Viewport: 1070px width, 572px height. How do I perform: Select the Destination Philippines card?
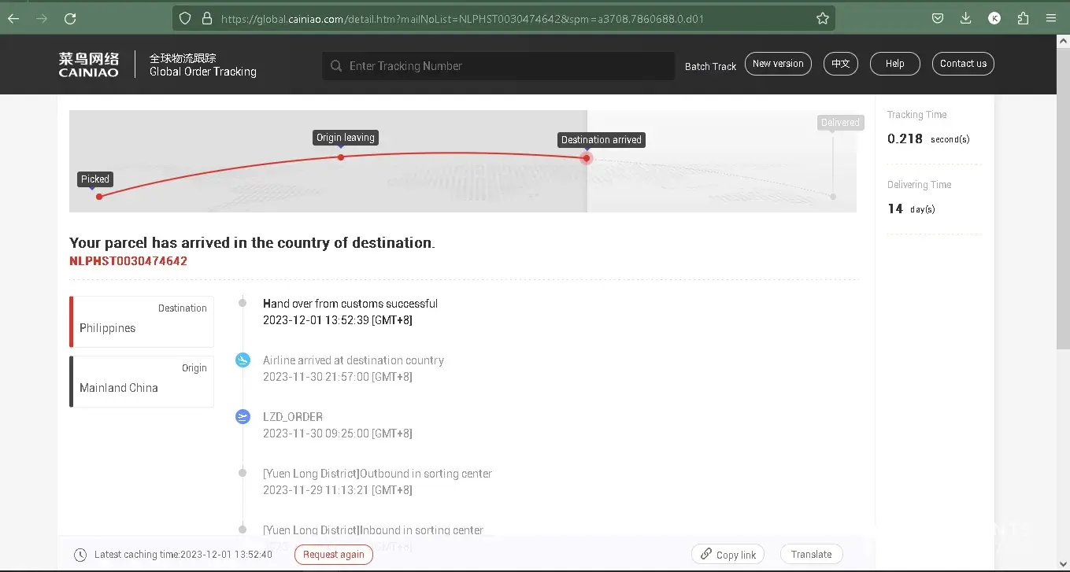[142, 321]
